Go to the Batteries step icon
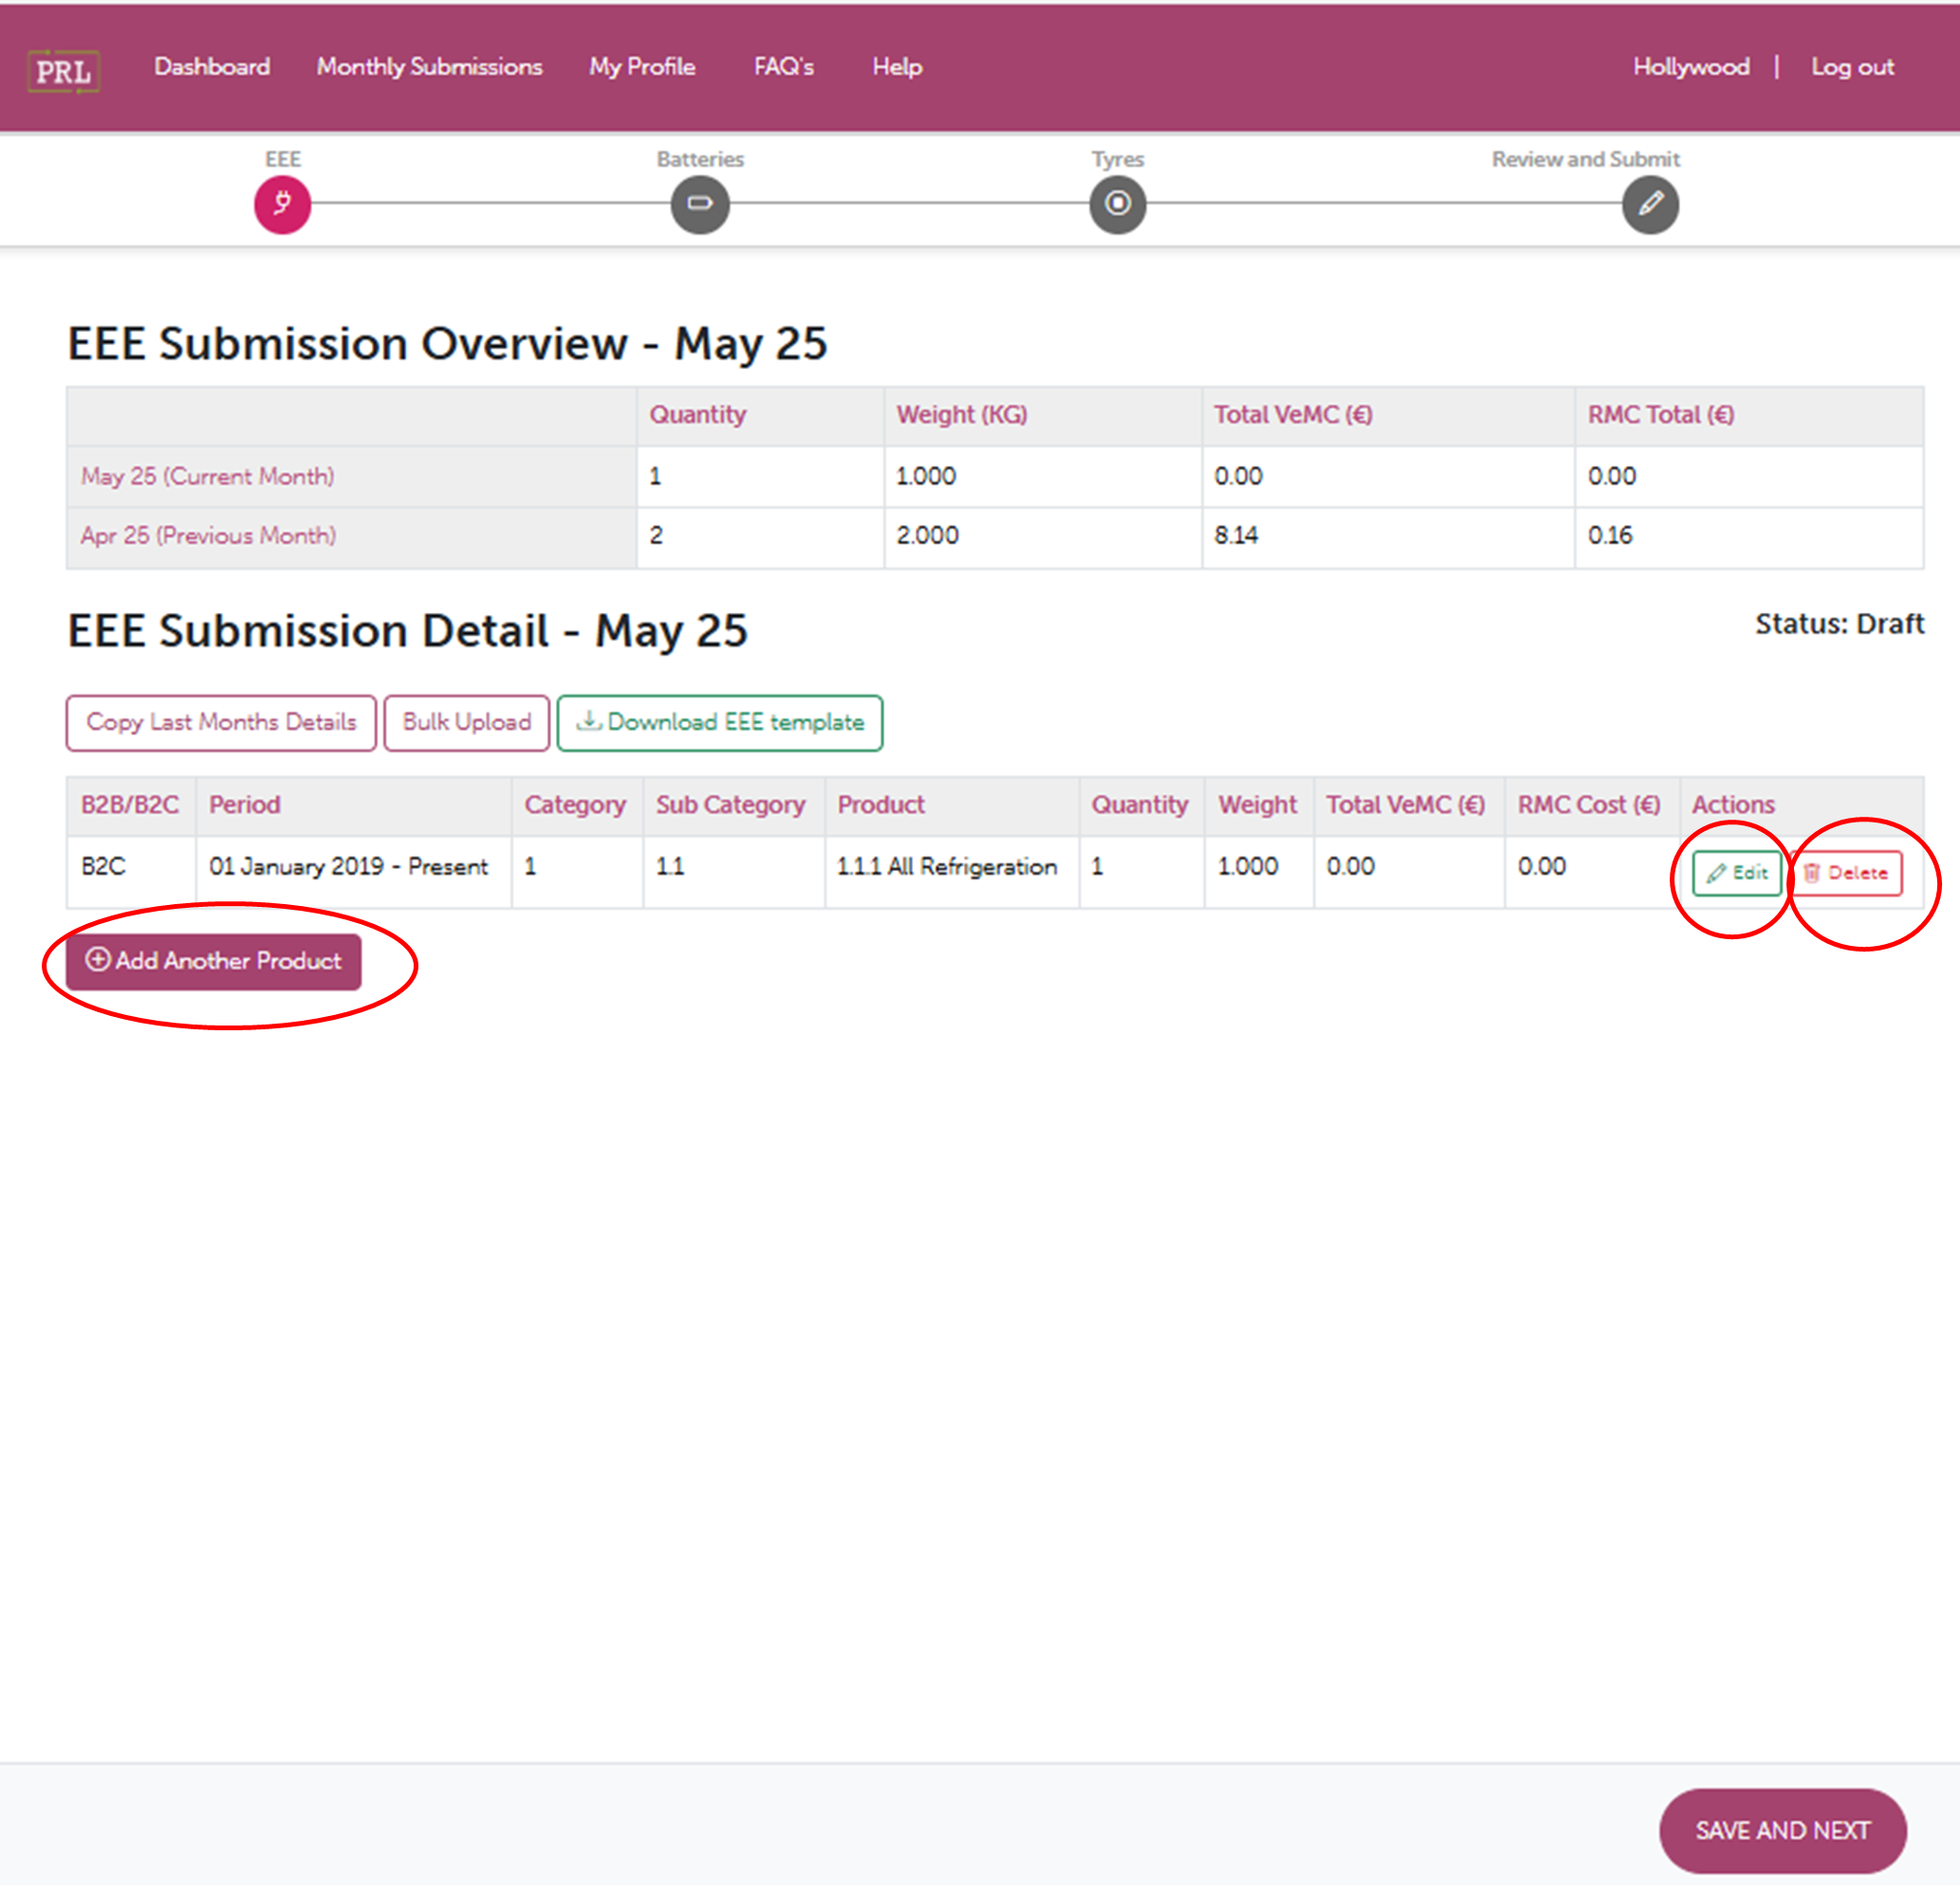 pyautogui.click(x=699, y=204)
